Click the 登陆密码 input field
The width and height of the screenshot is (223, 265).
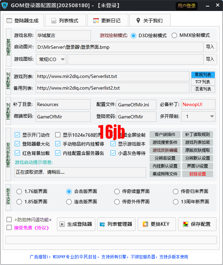point(137,117)
